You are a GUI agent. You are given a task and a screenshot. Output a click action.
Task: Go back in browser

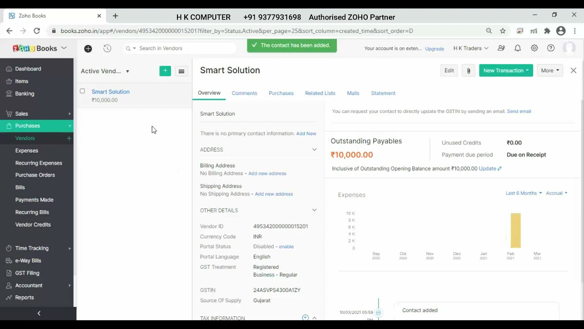(9, 31)
